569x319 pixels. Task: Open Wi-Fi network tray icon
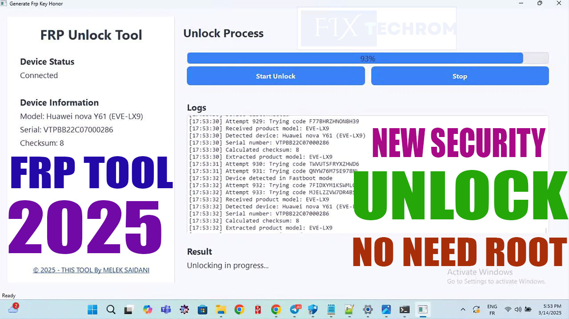click(x=508, y=309)
